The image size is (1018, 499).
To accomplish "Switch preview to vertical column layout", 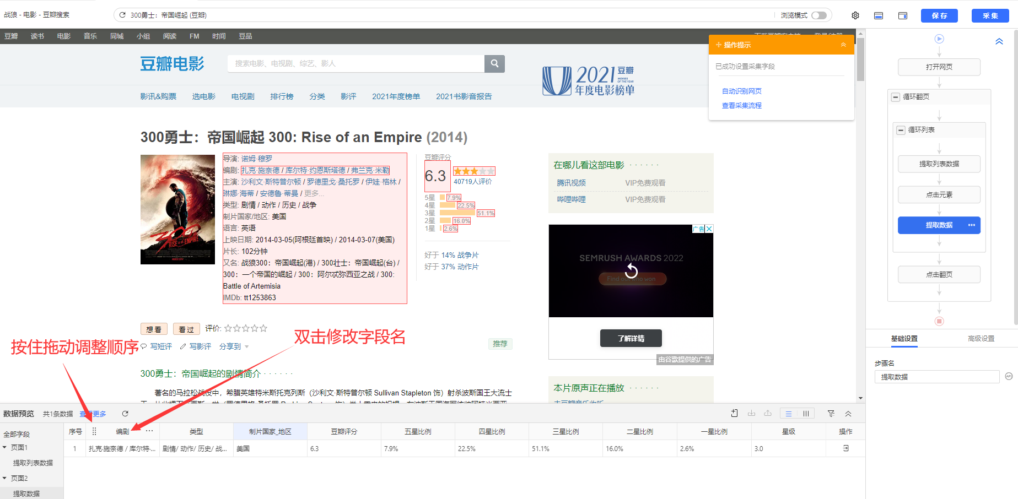I will click(806, 414).
